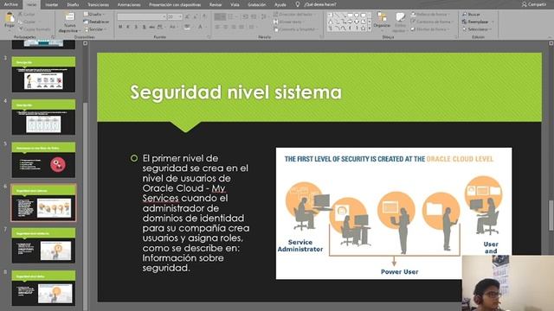554x311 pixels.
Task: Click Buscar in Edición group
Action: tap(471, 14)
